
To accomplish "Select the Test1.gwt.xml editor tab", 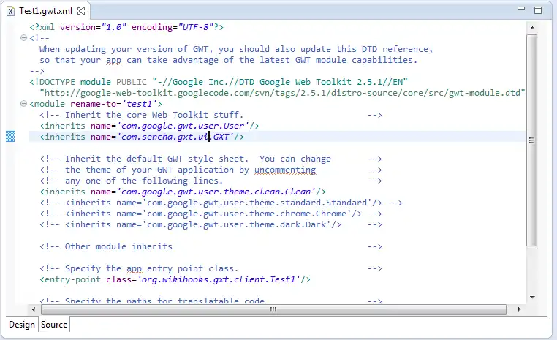I will pyautogui.click(x=45, y=11).
